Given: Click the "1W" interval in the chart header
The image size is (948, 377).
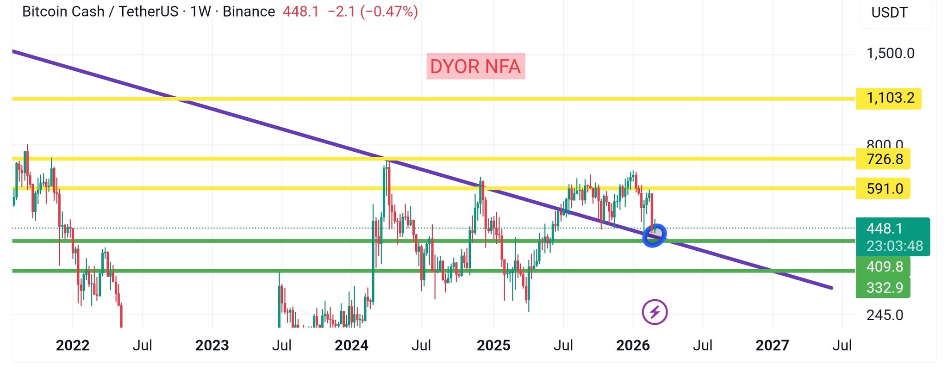Looking at the screenshot, I should tap(200, 12).
